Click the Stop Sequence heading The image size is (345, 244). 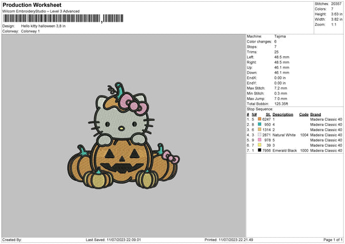(x=260, y=108)
